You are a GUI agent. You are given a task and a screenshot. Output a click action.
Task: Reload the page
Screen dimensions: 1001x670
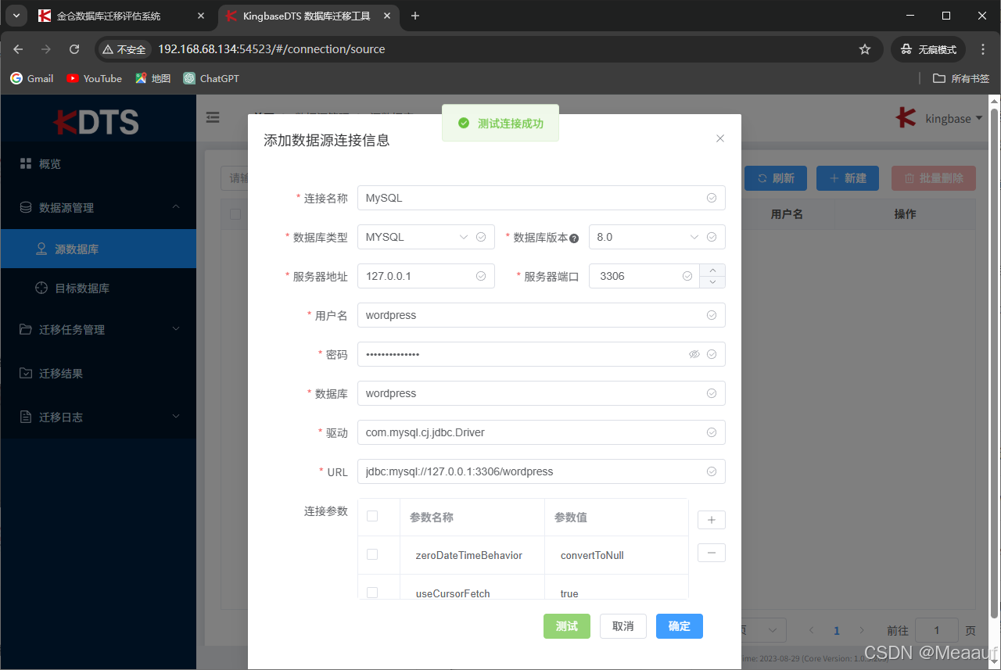click(x=74, y=49)
